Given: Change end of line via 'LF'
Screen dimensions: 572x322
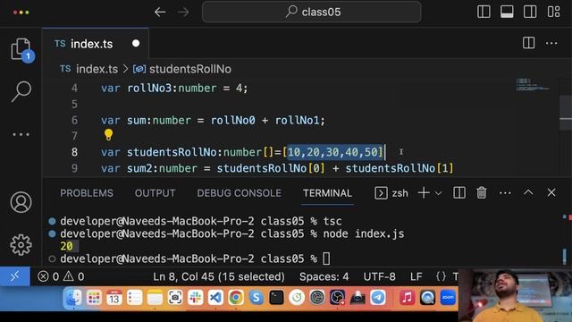Looking at the screenshot, I should pos(416,276).
